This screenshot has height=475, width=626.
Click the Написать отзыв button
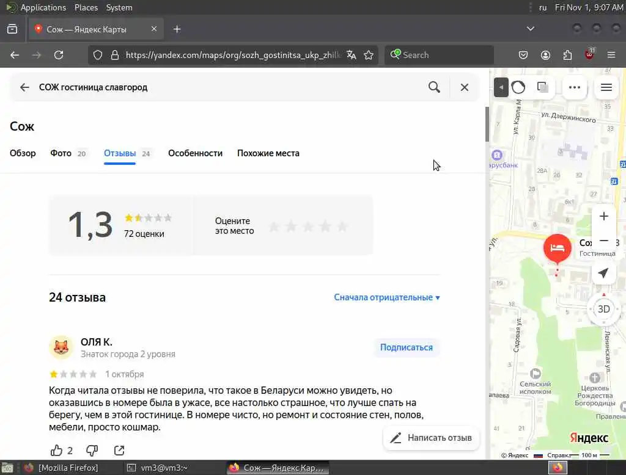click(431, 438)
